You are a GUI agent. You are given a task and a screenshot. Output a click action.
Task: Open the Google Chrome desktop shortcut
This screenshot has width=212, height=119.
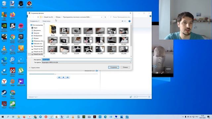[13, 38]
